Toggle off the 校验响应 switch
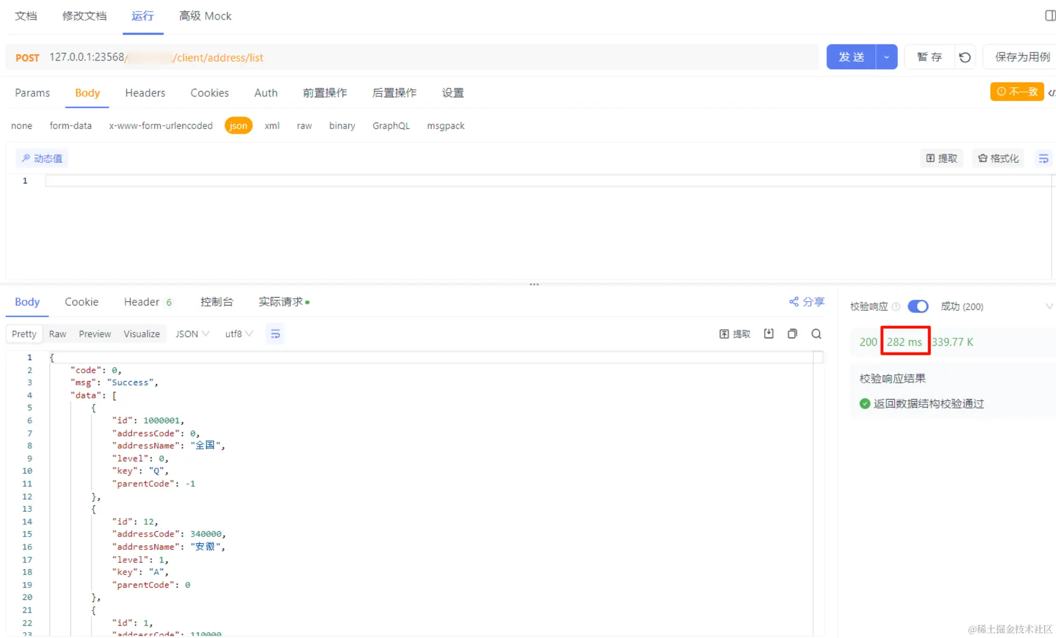 tap(918, 306)
